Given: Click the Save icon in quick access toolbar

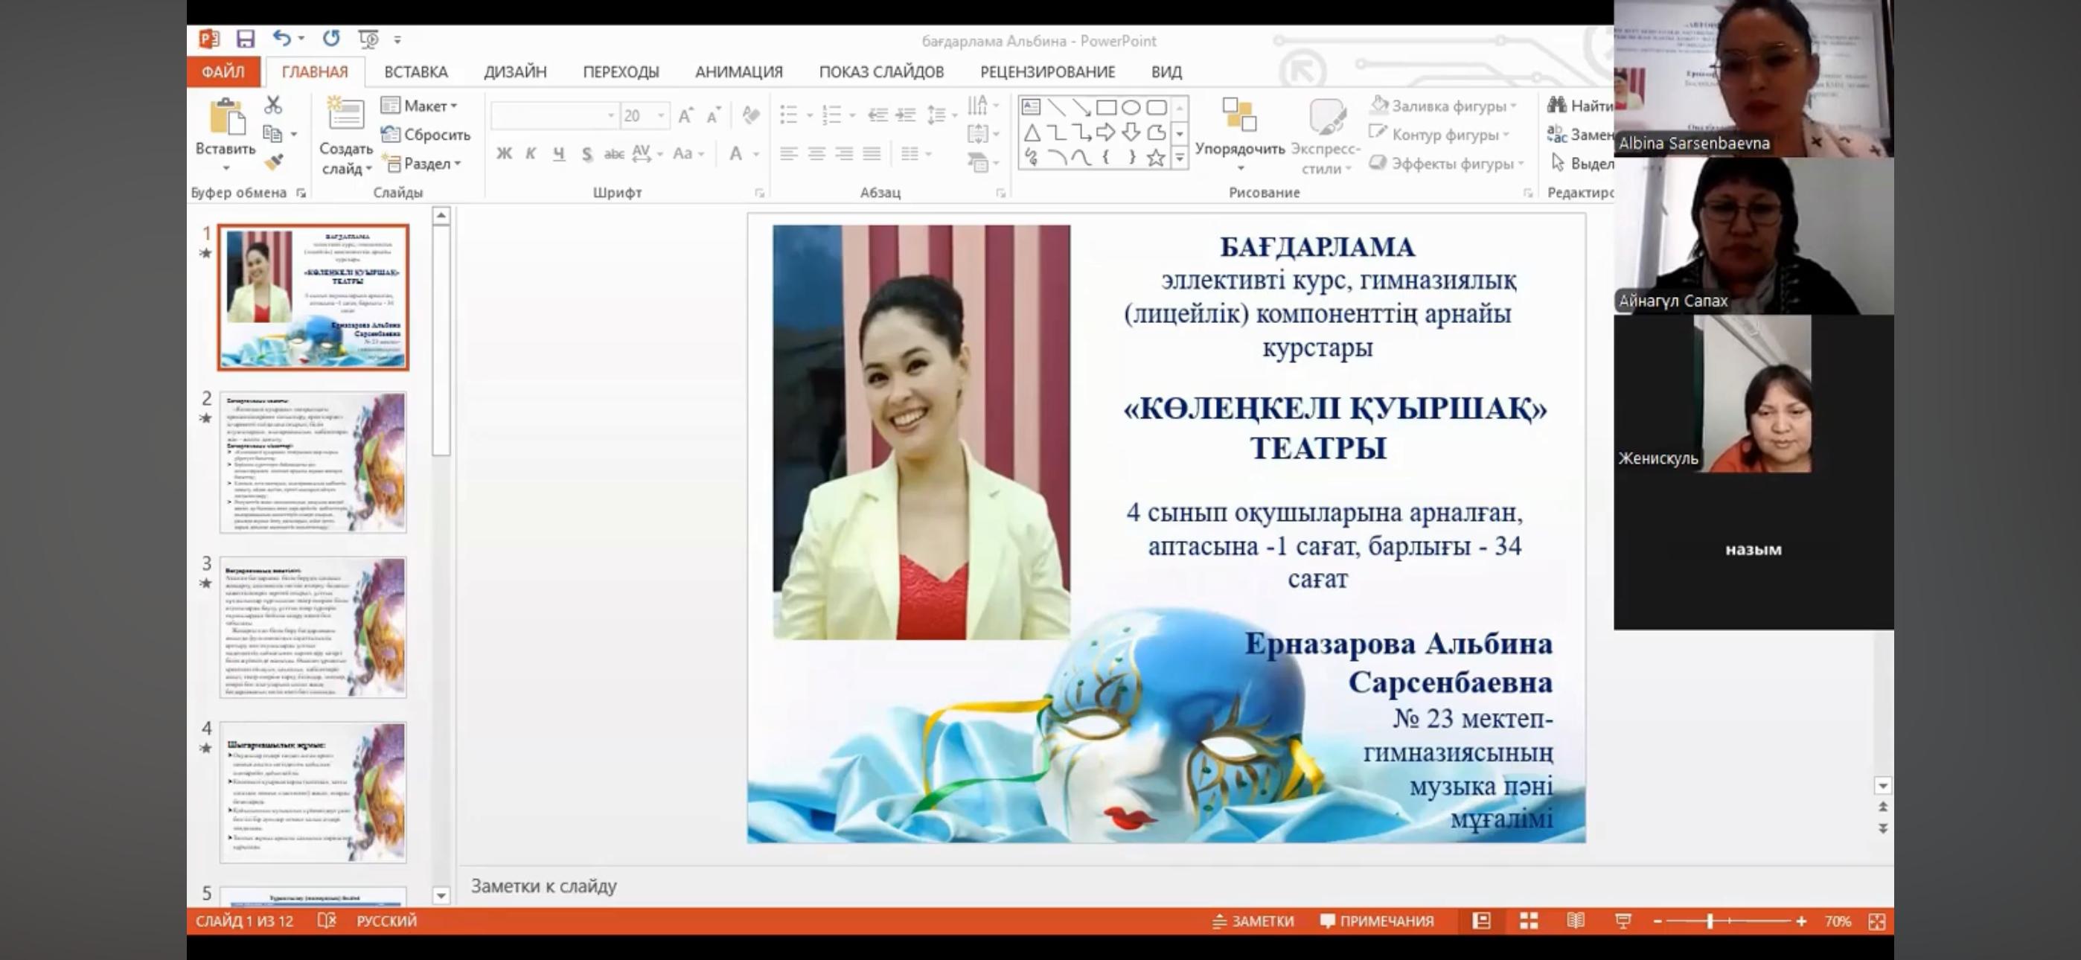Looking at the screenshot, I should click(x=246, y=39).
